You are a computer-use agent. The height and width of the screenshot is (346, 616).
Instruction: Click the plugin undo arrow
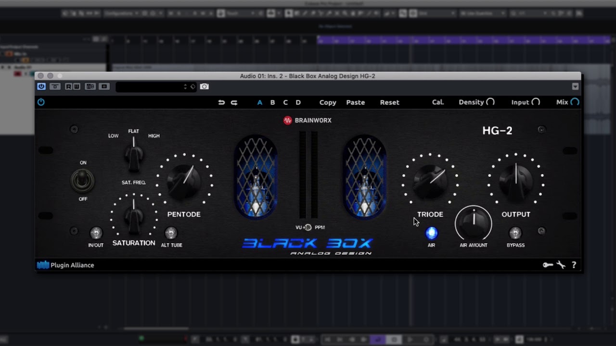[221, 102]
